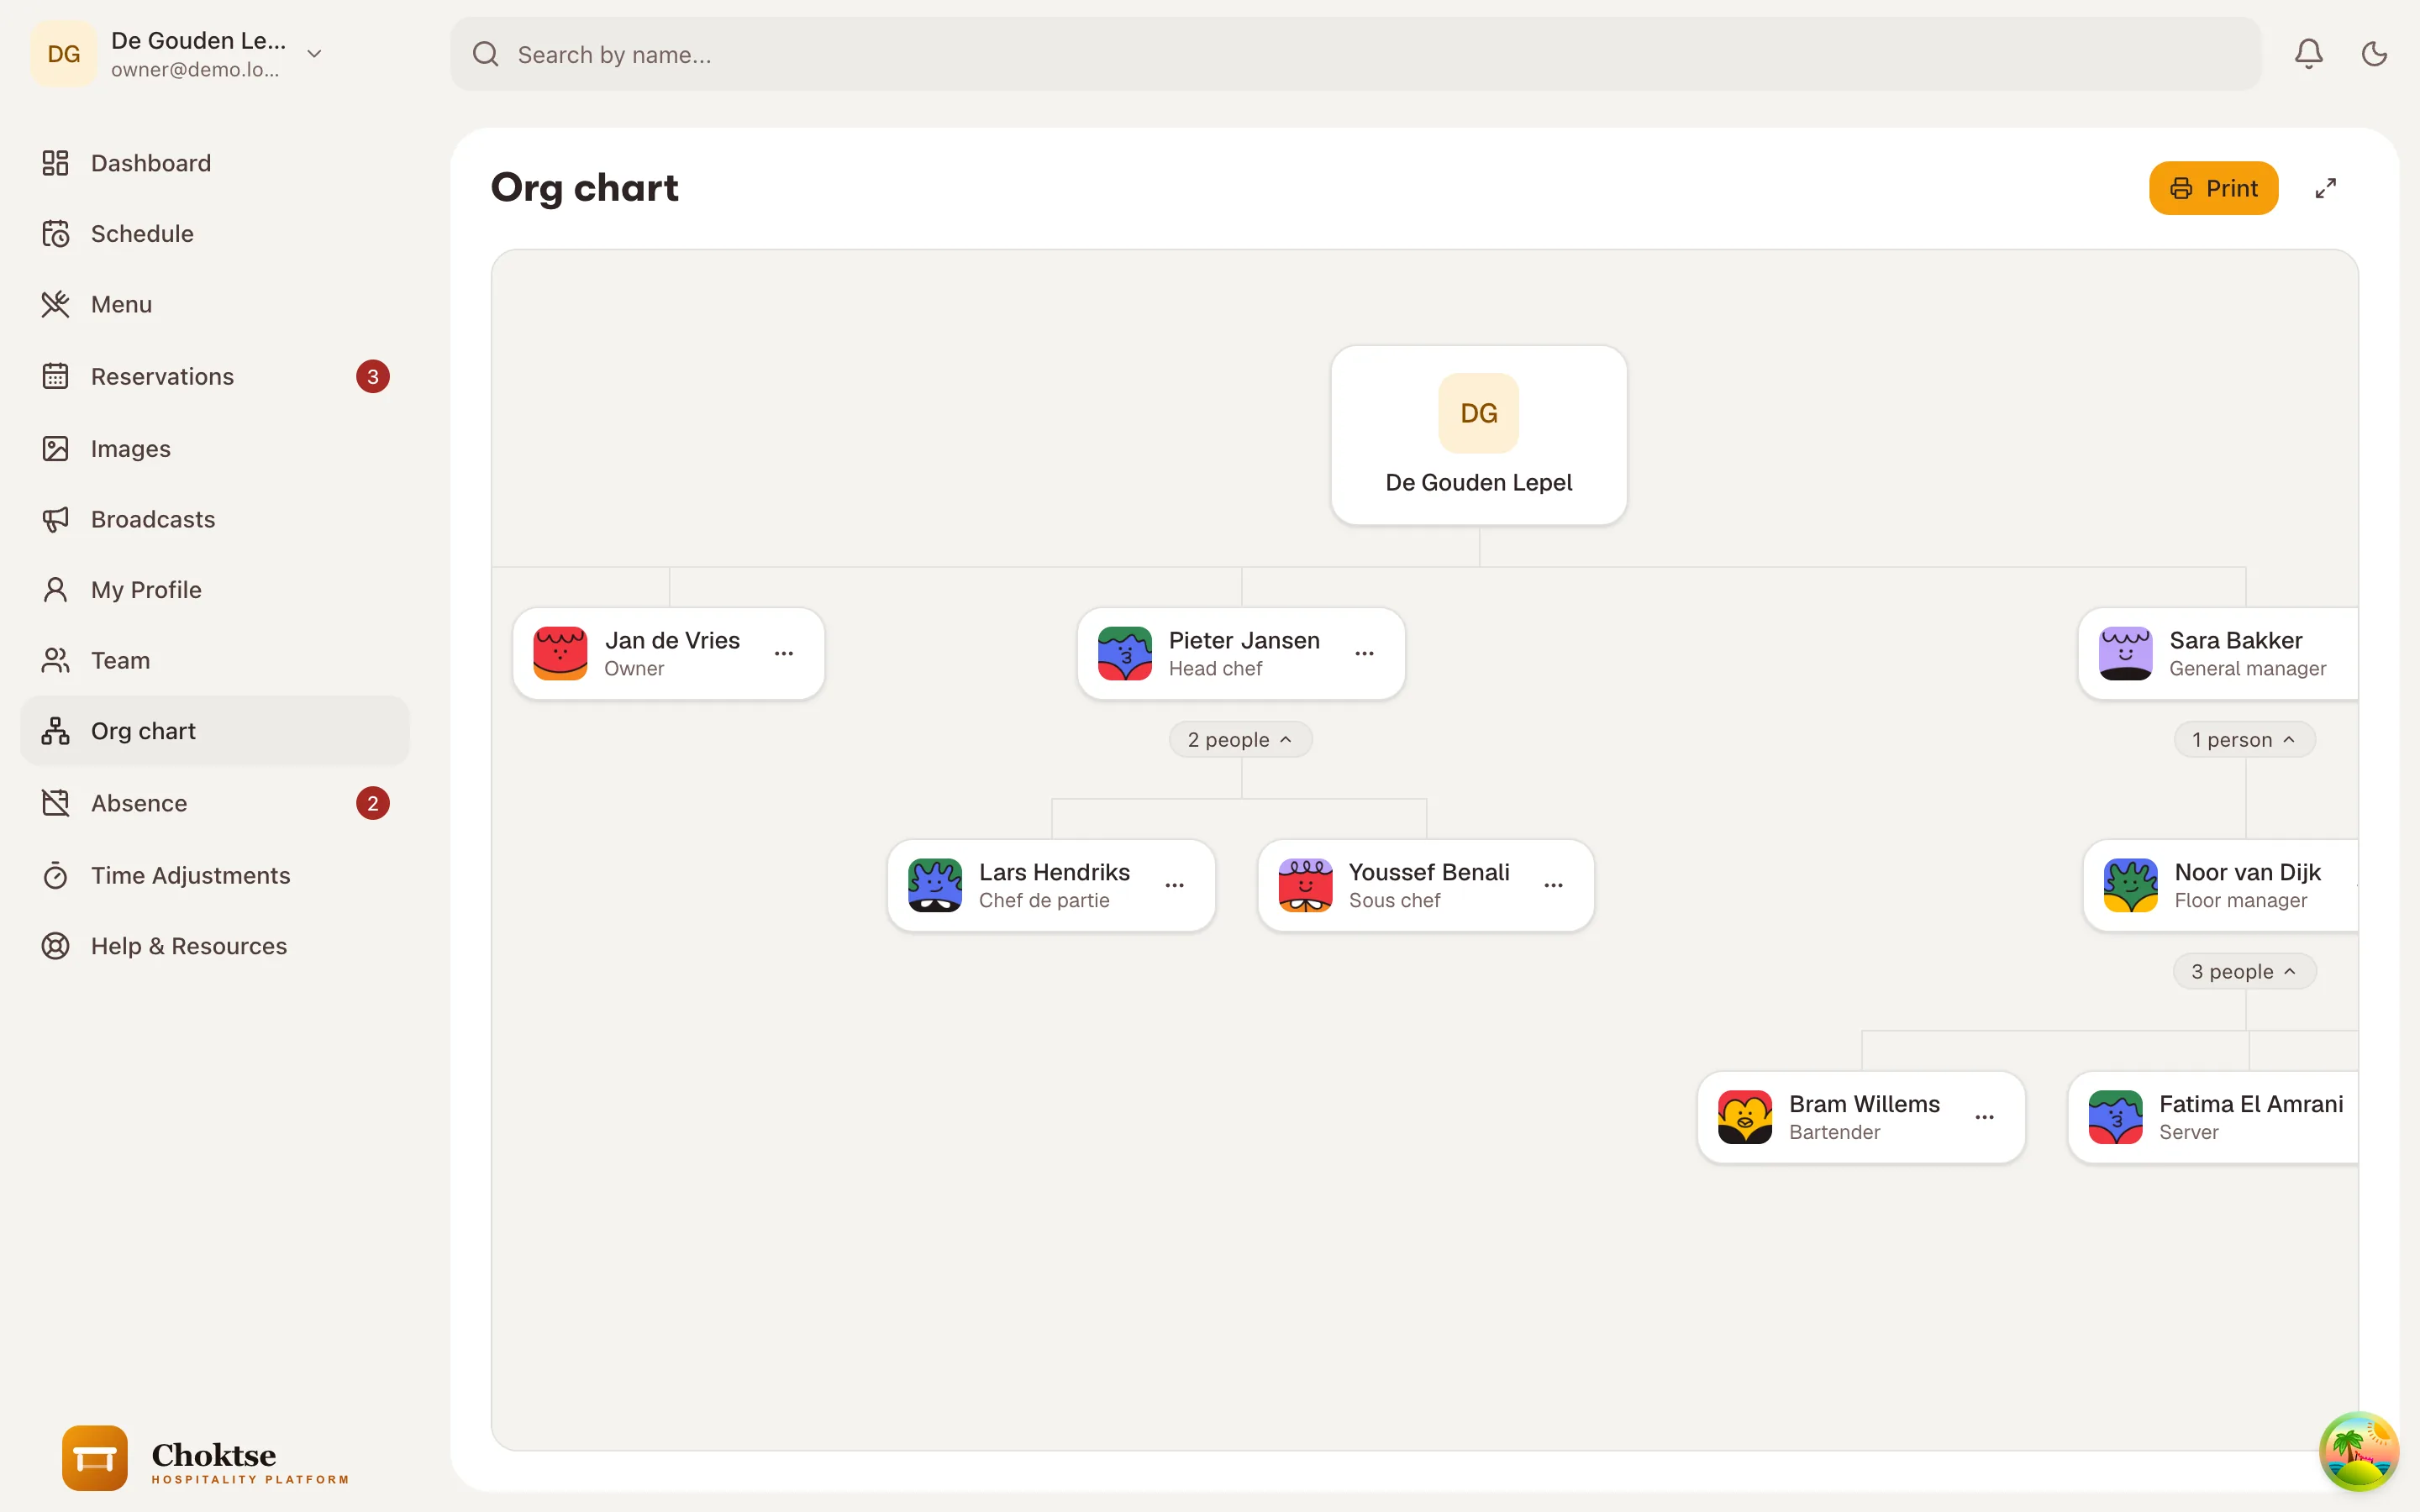This screenshot has width=2420, height=1512.
Task: Open the Menu page in sidebar
Action: (214, 304)
